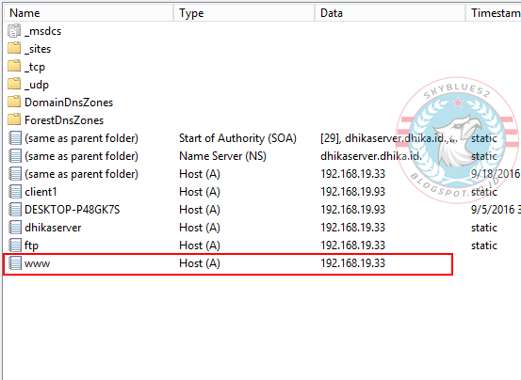The height and width of the screenshot is (380, 521).
Task: Select the _udp folder name
Action: [37, 85]
